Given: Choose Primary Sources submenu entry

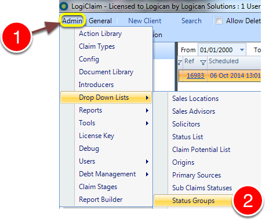Looking at the screenshot, I should 208,175.
